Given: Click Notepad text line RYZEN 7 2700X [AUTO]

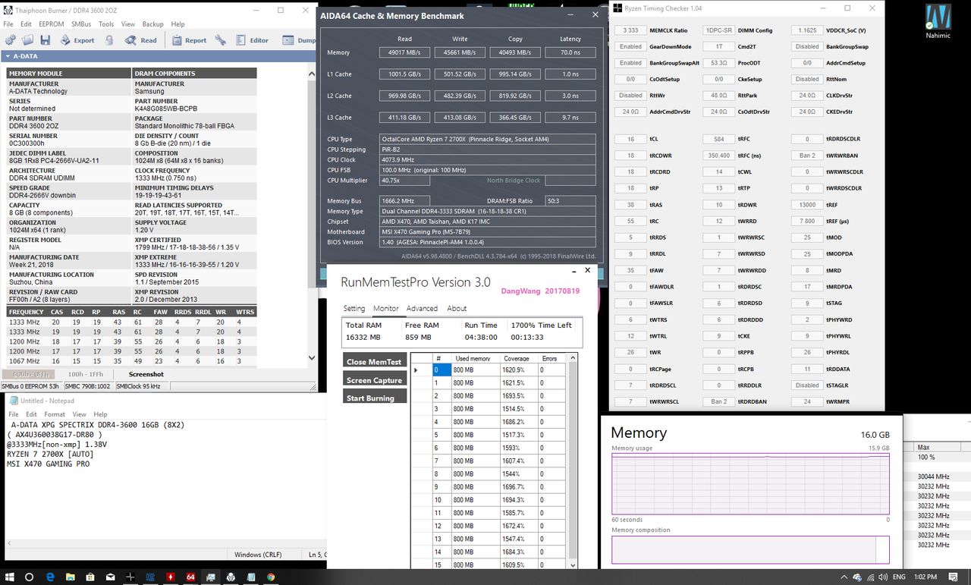Looking at the screenshot, I should click(x=50, y=454).
